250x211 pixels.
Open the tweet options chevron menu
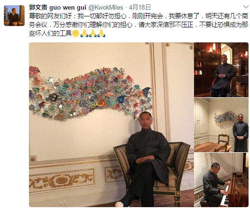pyautogui.click(x=246, y=7)
